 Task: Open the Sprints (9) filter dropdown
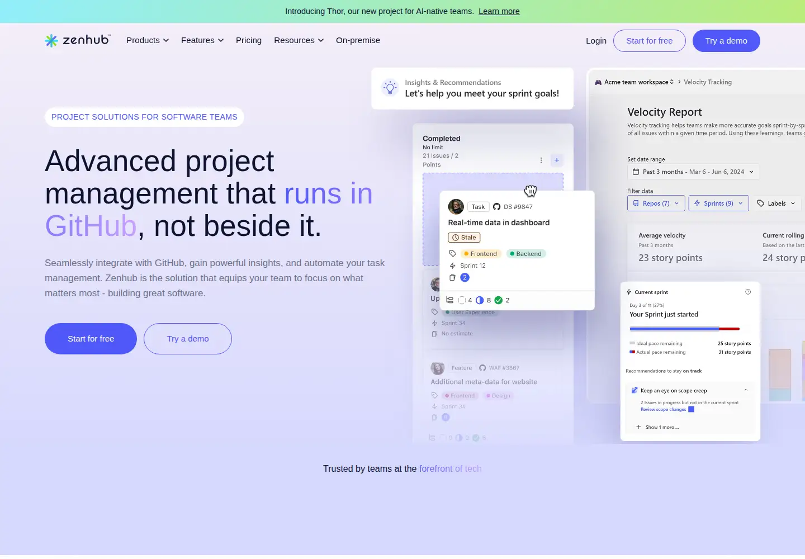pyautogui.click(x=719, y=203)
